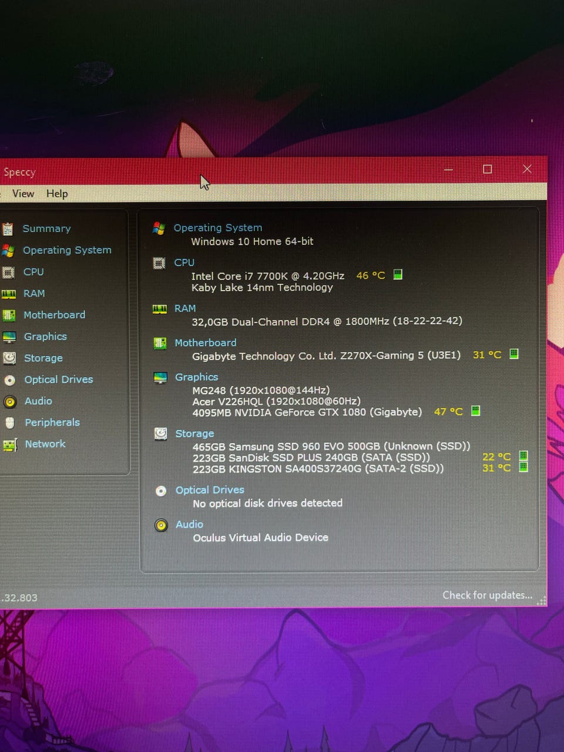Image resolution: width=564 pixels, height=752 pixels.
Task: Click the Storage drive sidebar icon
Action: point(9,358)
